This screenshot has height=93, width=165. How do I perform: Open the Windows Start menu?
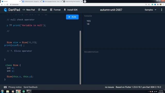pos(2,91)
